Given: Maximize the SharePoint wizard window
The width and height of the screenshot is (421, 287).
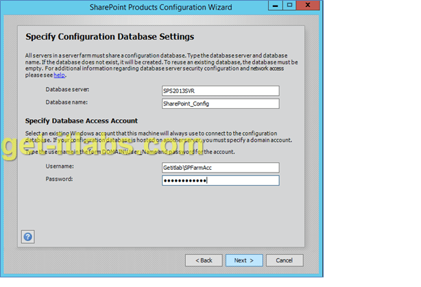Looking at the screenshot, I should (289, 5).
